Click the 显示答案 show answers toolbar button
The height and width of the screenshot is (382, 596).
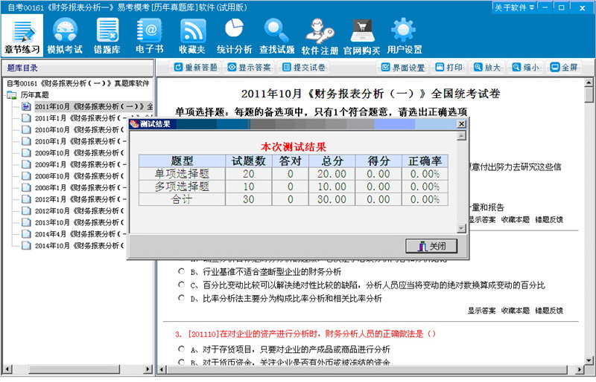point(249,68)
